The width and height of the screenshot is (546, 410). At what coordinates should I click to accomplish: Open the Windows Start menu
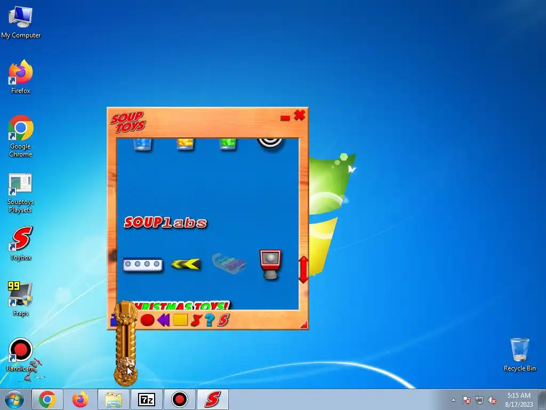coord(14,399)
